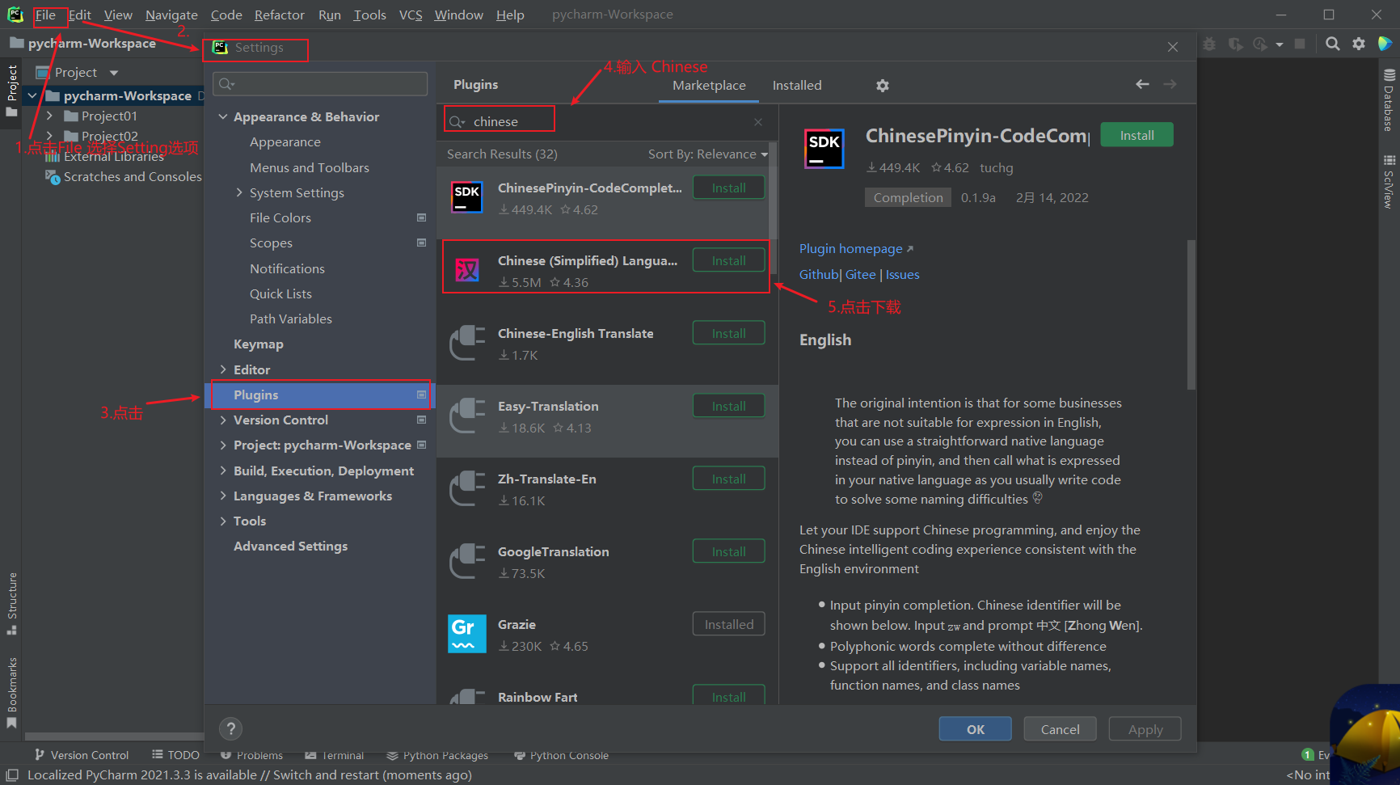
Task: Toggle the Project tool window sidebar
Action: click(12, 90)
